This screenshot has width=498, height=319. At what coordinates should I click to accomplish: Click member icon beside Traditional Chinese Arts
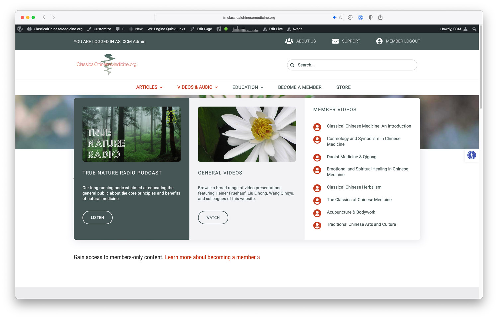click(317, 225)
